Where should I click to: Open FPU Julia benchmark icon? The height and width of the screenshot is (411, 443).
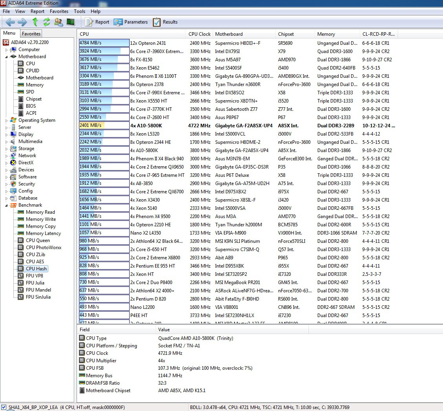[x=21, y=283]
